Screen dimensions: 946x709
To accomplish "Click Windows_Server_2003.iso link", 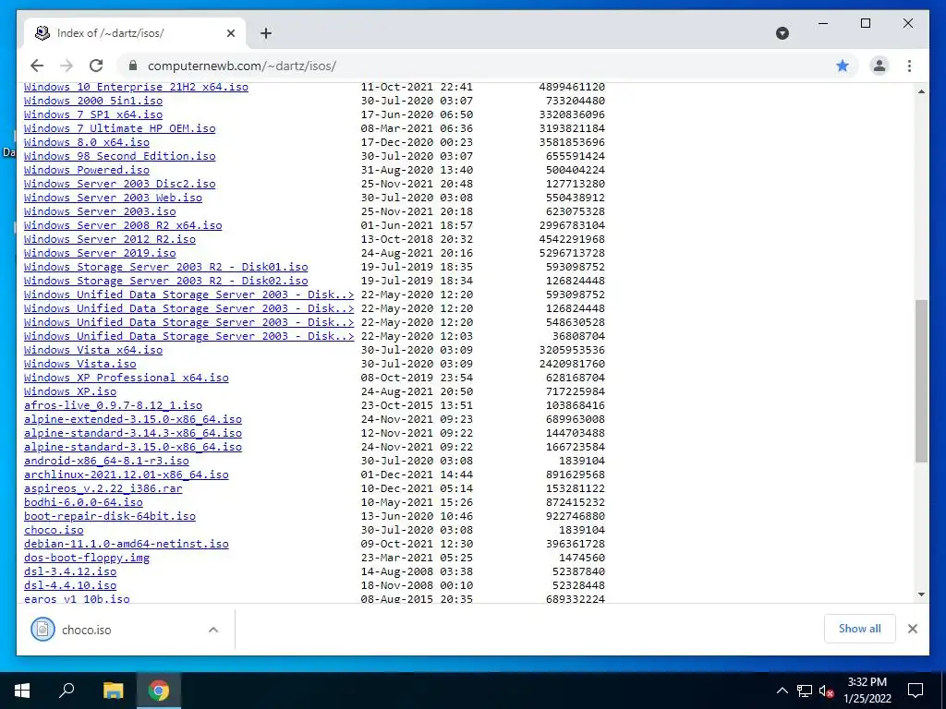I will [100, 211].
